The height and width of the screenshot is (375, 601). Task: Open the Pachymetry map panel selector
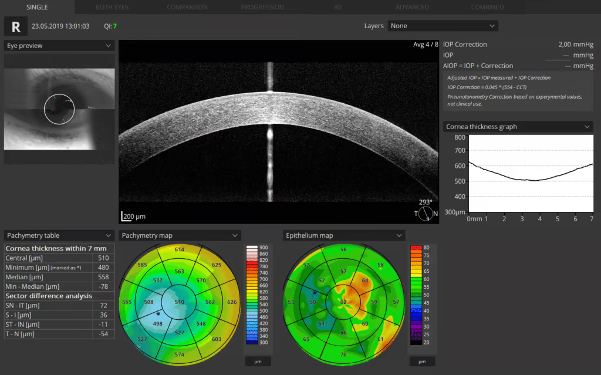(180, 235)
